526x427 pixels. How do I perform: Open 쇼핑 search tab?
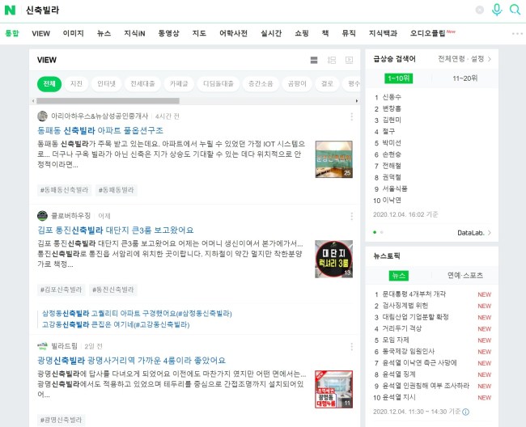tap(302, 33)
